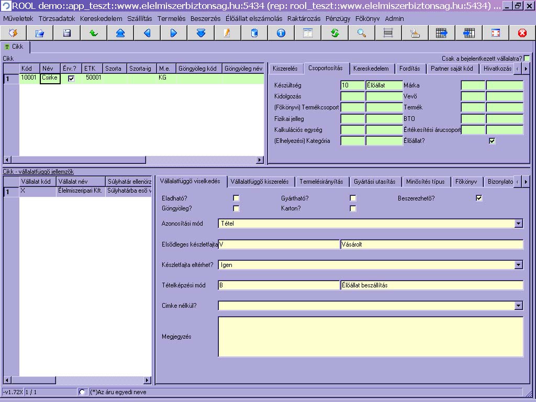Viewport: 536px width, 402px height.
Task: Toggle the Élőállat? checkbox
Action: (492, 141)
